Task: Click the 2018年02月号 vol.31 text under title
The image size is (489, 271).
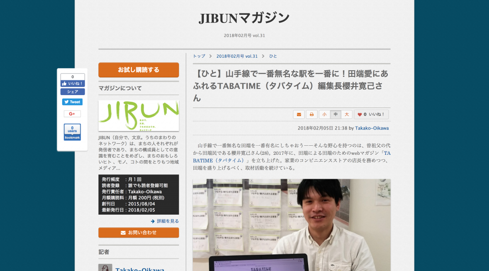Action: (x=244, y=35)
